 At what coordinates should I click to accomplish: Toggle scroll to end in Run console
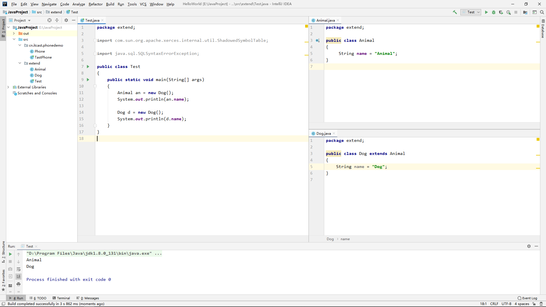pos(18,276)
